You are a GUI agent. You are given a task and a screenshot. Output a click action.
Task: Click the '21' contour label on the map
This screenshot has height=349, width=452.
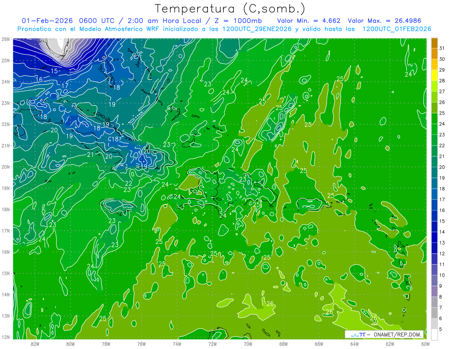[90, 154]
